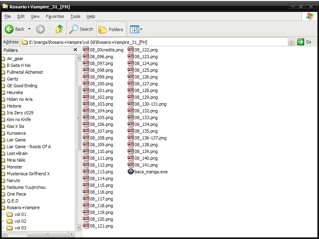Select file name 08_129.png
Screen dimensions: 319x239
click(x=146, y=97)
